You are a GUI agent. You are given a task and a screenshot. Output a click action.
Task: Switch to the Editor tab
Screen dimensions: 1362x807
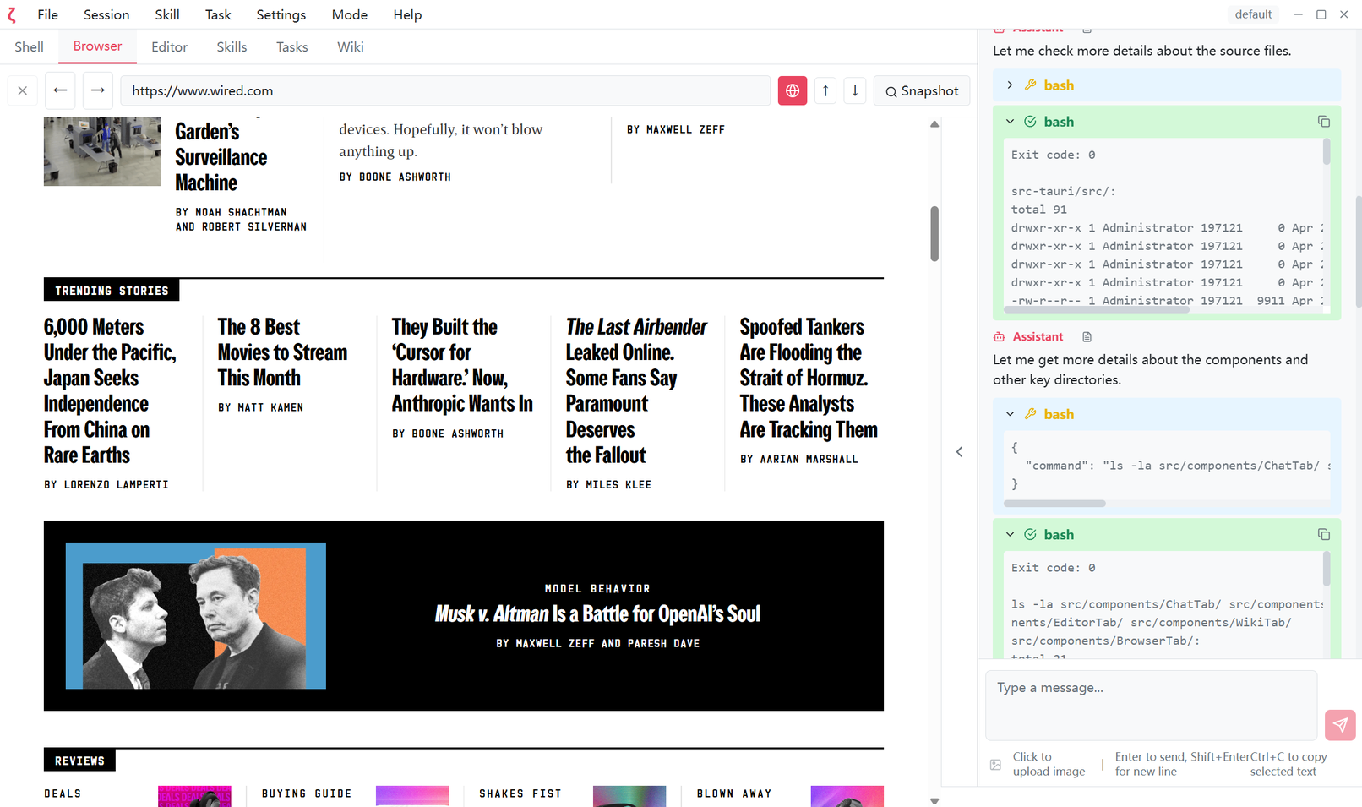coord(169,46)
